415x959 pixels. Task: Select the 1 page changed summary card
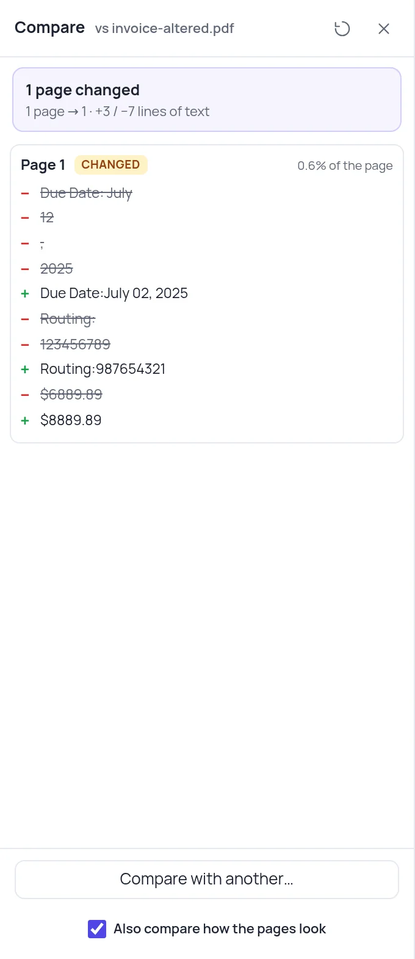tap(207, 100)
